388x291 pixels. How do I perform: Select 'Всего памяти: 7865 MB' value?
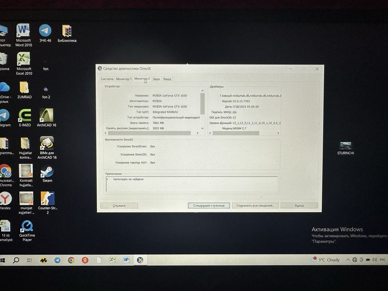tap(158, 123)
